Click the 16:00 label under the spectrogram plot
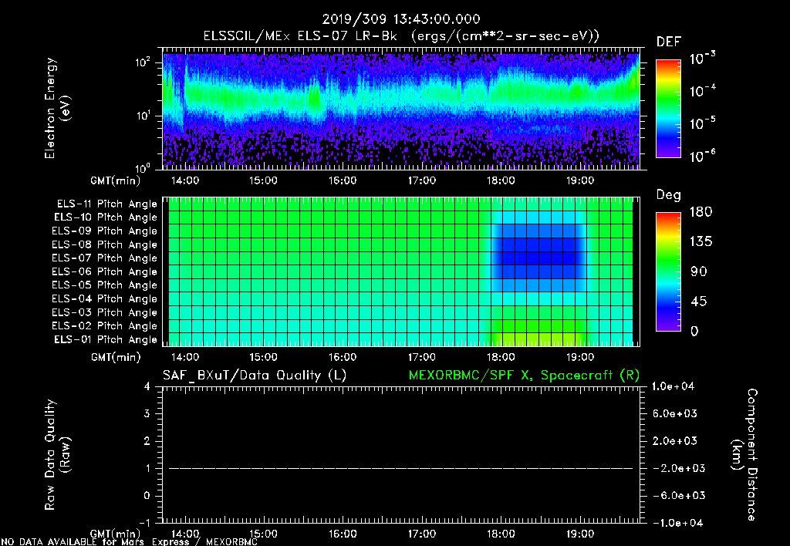 pyautogui.click(x=343, y=180)
